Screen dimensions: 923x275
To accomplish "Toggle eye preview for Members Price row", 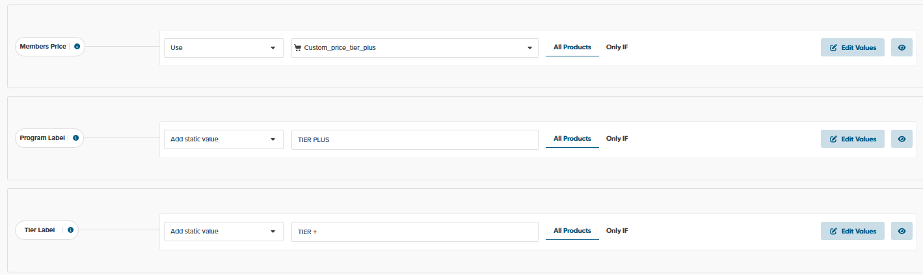I will (902, 47).
